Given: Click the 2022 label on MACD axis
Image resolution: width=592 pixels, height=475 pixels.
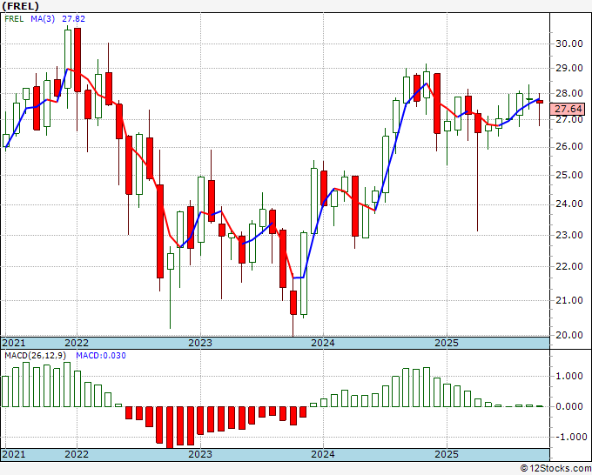Looking at the screenshot, I should coord(77,454).
